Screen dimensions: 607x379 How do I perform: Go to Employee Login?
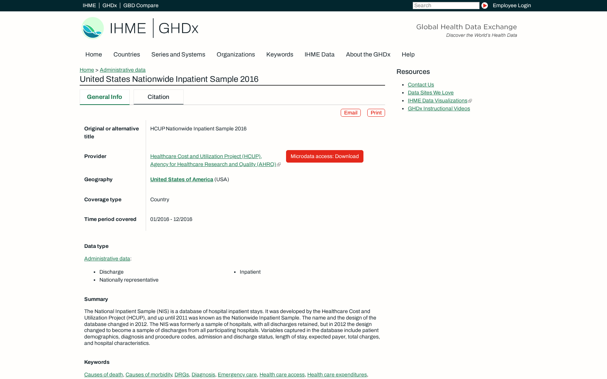[512, 5]
